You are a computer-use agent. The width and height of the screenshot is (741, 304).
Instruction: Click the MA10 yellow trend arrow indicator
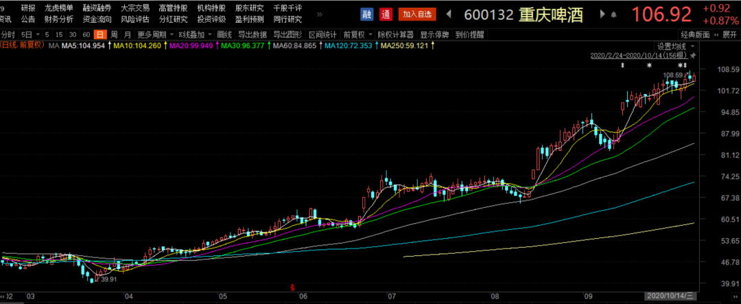pyautogui.click(x=165, y=46)
